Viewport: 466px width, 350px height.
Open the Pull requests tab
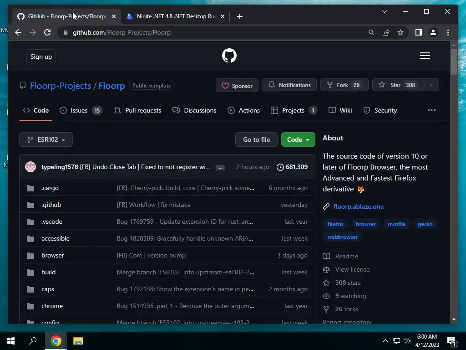137,110
